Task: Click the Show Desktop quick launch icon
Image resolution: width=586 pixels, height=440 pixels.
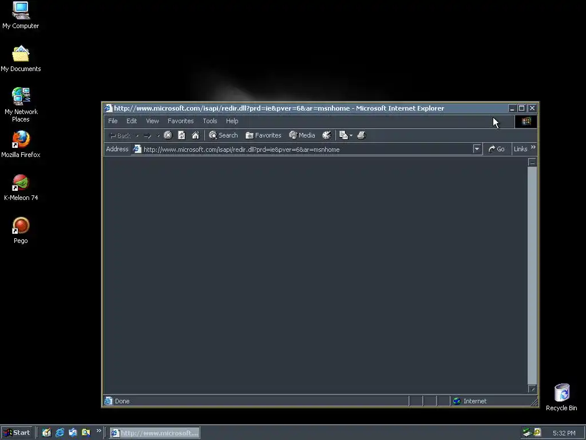Action: pyautogui.click(x=47, y=433)
